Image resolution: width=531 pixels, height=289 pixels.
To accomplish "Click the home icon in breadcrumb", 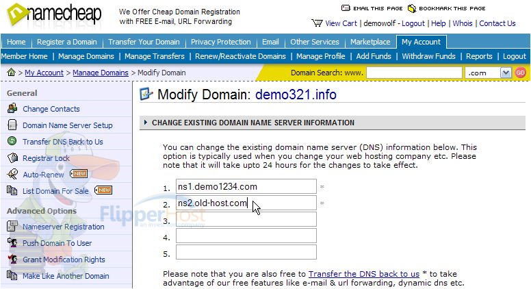I will (x=11, y=72).
